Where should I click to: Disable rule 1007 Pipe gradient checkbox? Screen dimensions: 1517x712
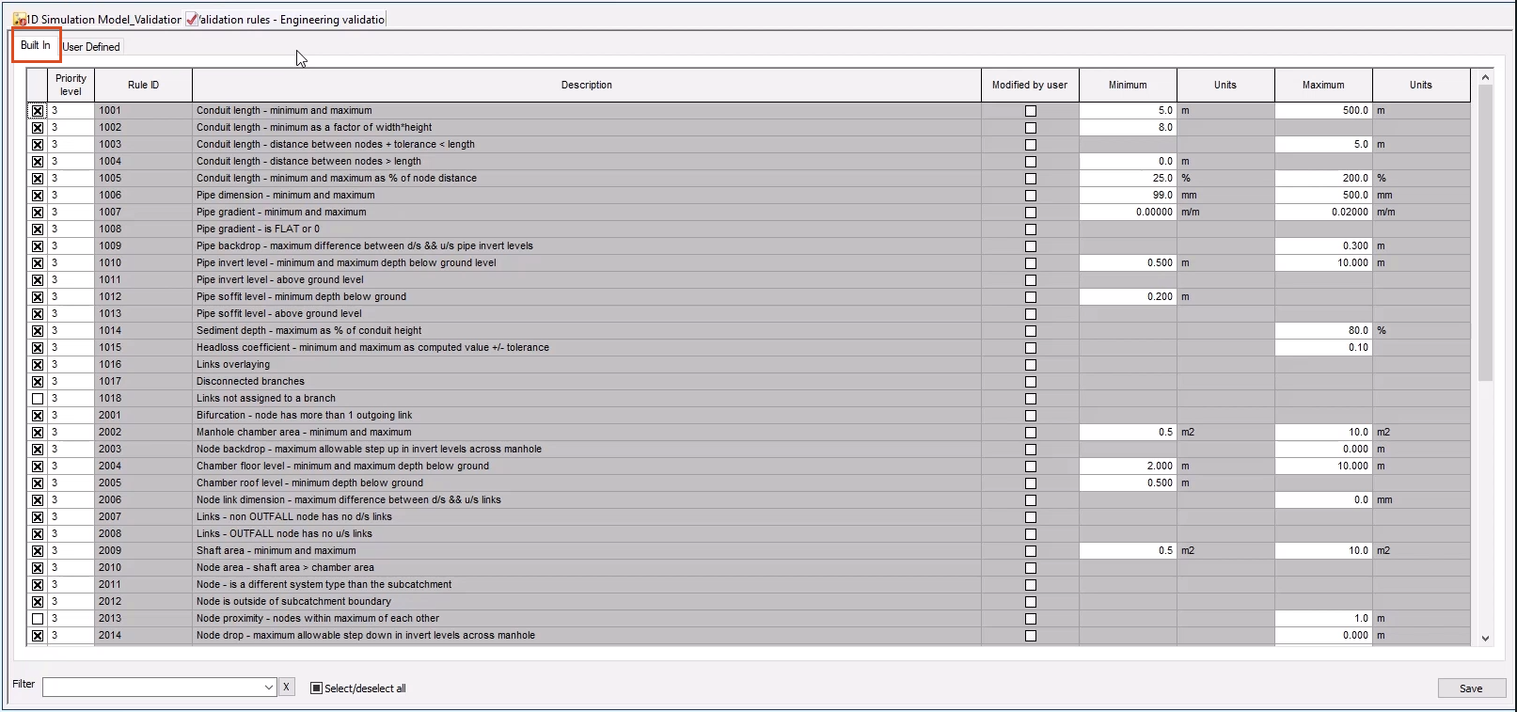click(38, 213)
